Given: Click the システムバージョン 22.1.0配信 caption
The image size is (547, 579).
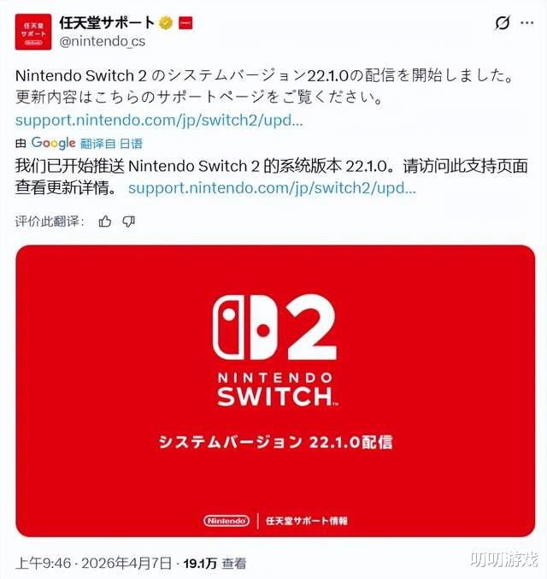Looking at the screenshot, I should point(275,442).
